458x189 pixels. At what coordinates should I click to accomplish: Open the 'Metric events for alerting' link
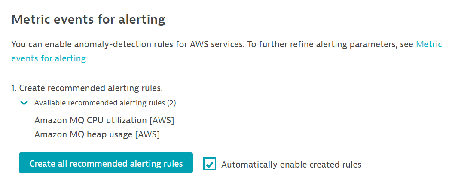[x=429, y=44]
